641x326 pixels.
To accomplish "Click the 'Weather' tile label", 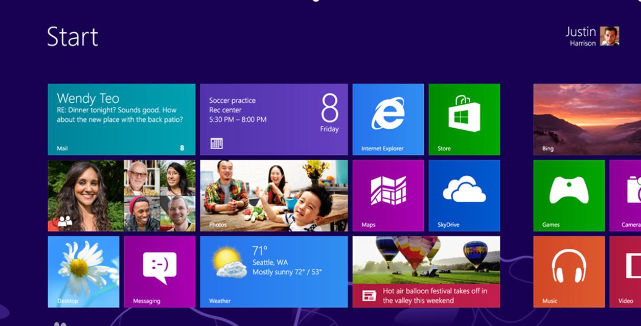I will 219,300.
